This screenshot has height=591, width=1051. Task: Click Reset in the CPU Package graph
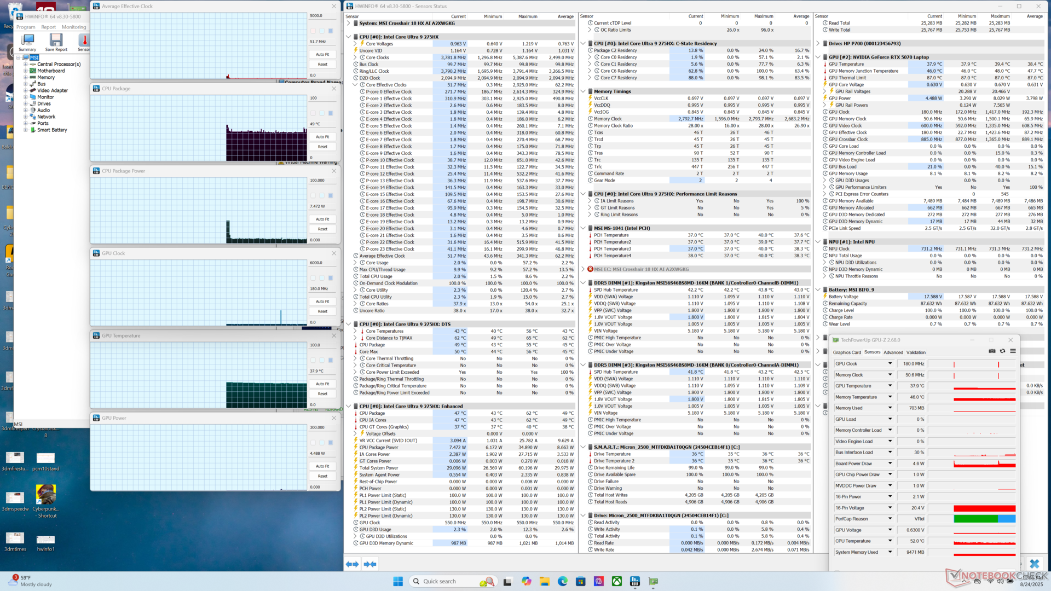tap(322, 147)
